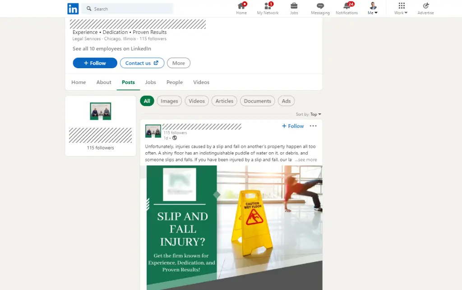Viewport: 462px width, 290px height.
Task: Switch to the About tab
Action: point(104,82)
